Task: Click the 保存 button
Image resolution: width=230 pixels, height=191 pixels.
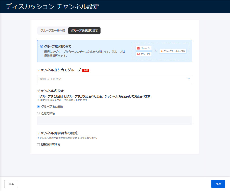Action: click(218, 184)
